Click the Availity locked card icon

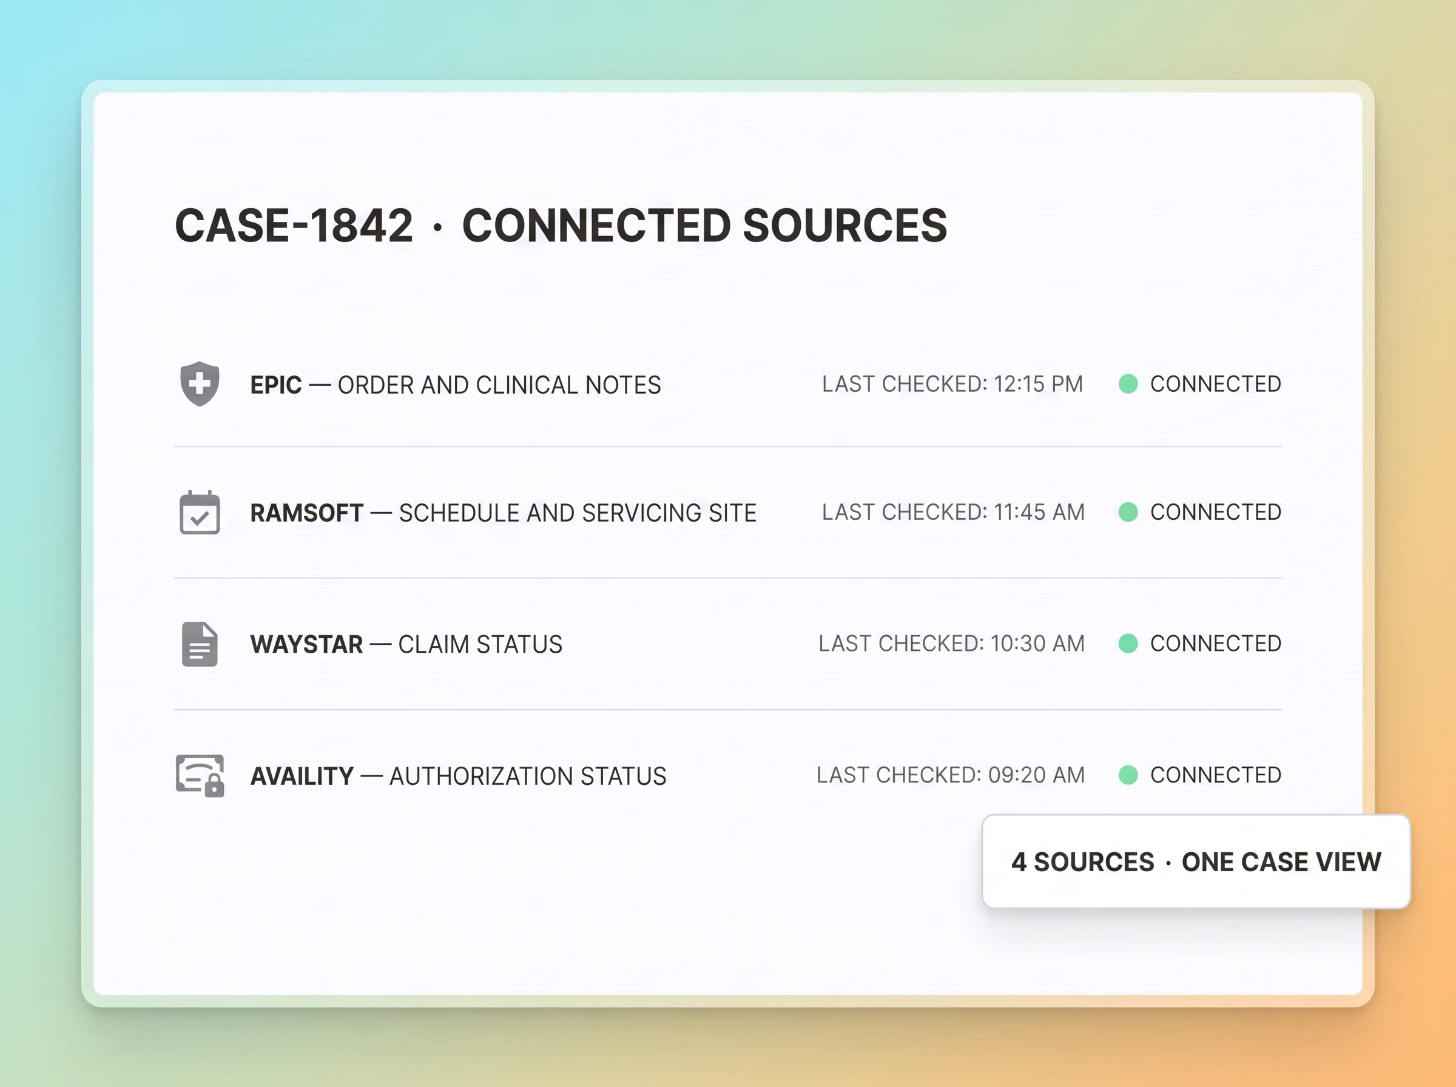click(x=200, y=775)
